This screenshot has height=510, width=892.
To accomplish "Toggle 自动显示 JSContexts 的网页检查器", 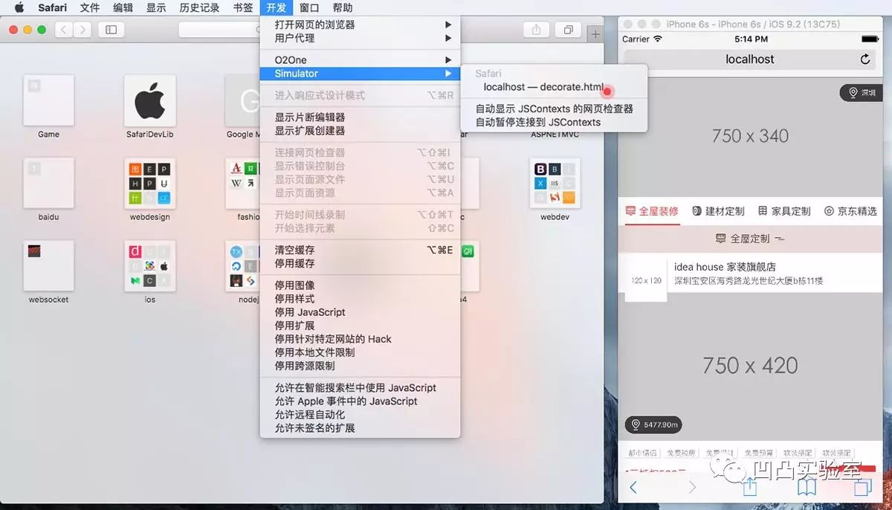I will point(555,109).
